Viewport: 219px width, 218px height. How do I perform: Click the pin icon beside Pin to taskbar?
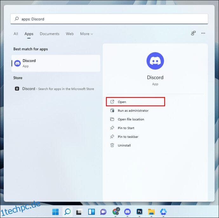coord(112,136)
